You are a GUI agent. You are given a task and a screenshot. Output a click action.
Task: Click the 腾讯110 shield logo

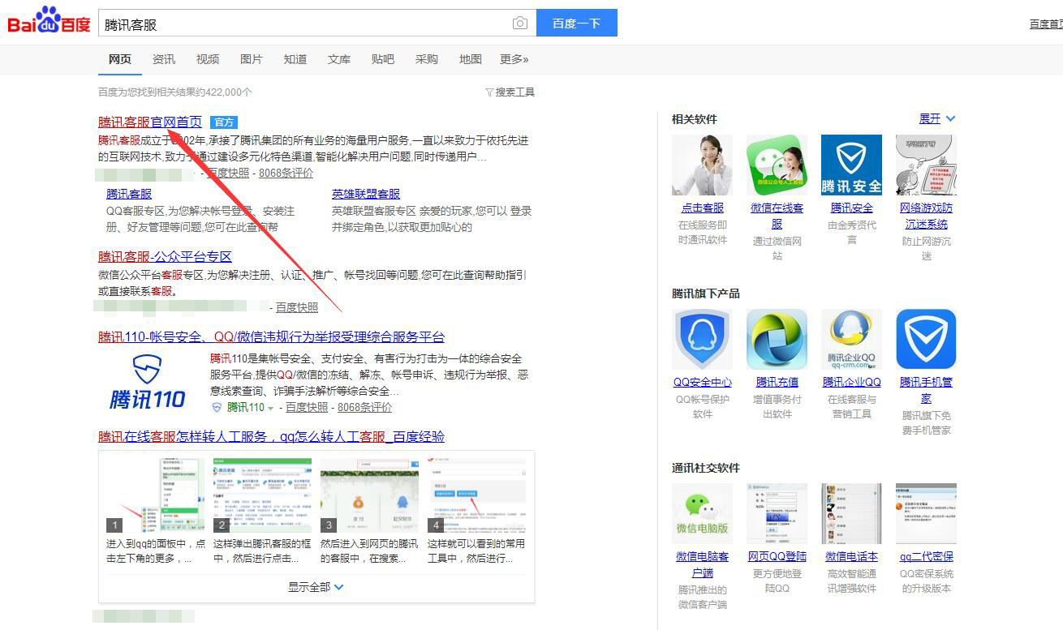coord(147,380)
